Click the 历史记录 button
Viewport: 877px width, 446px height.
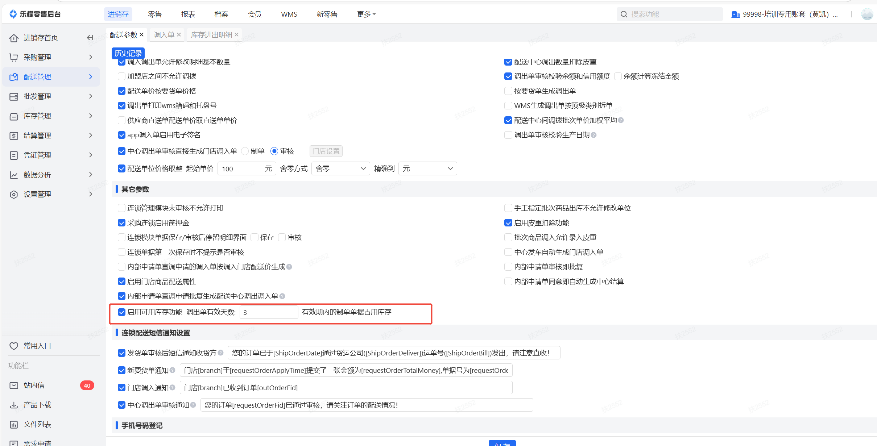click(x=128, y=53)
